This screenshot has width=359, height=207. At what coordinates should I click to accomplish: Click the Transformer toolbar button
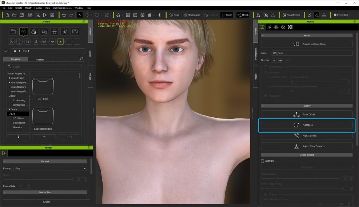coord(291,15)
